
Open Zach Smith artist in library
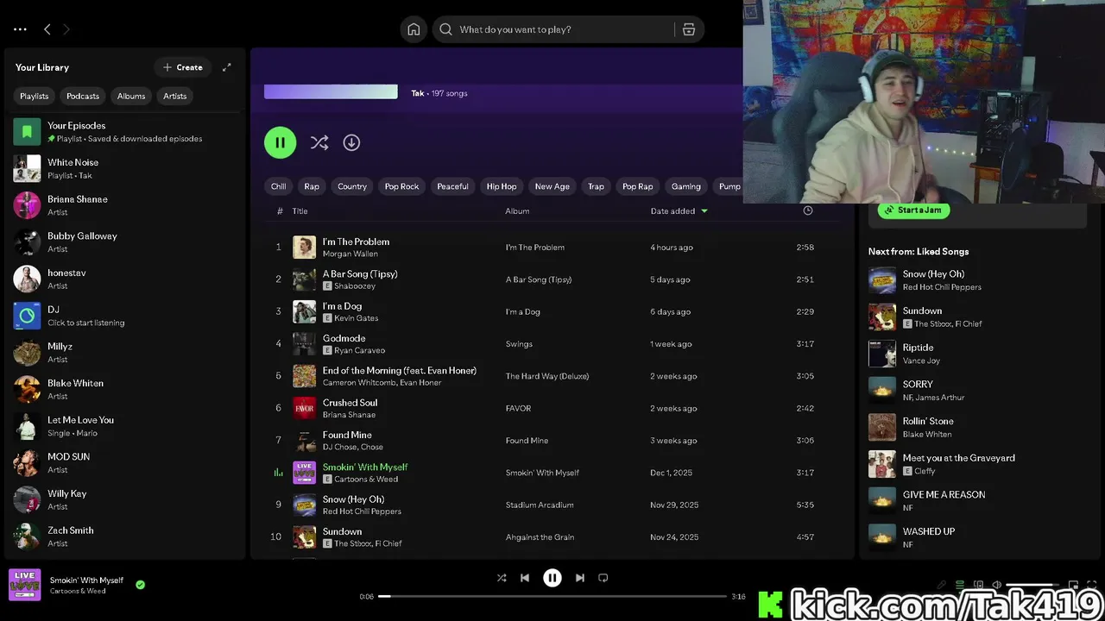tap(124, 536)
